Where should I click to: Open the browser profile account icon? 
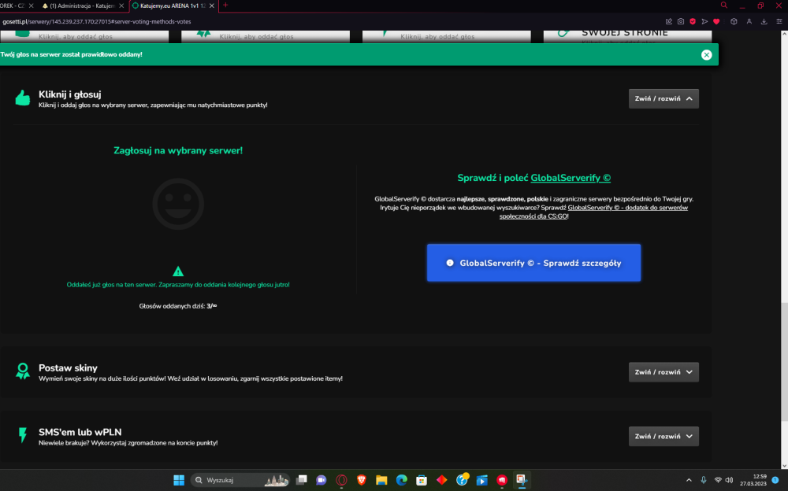coord(749,21)
